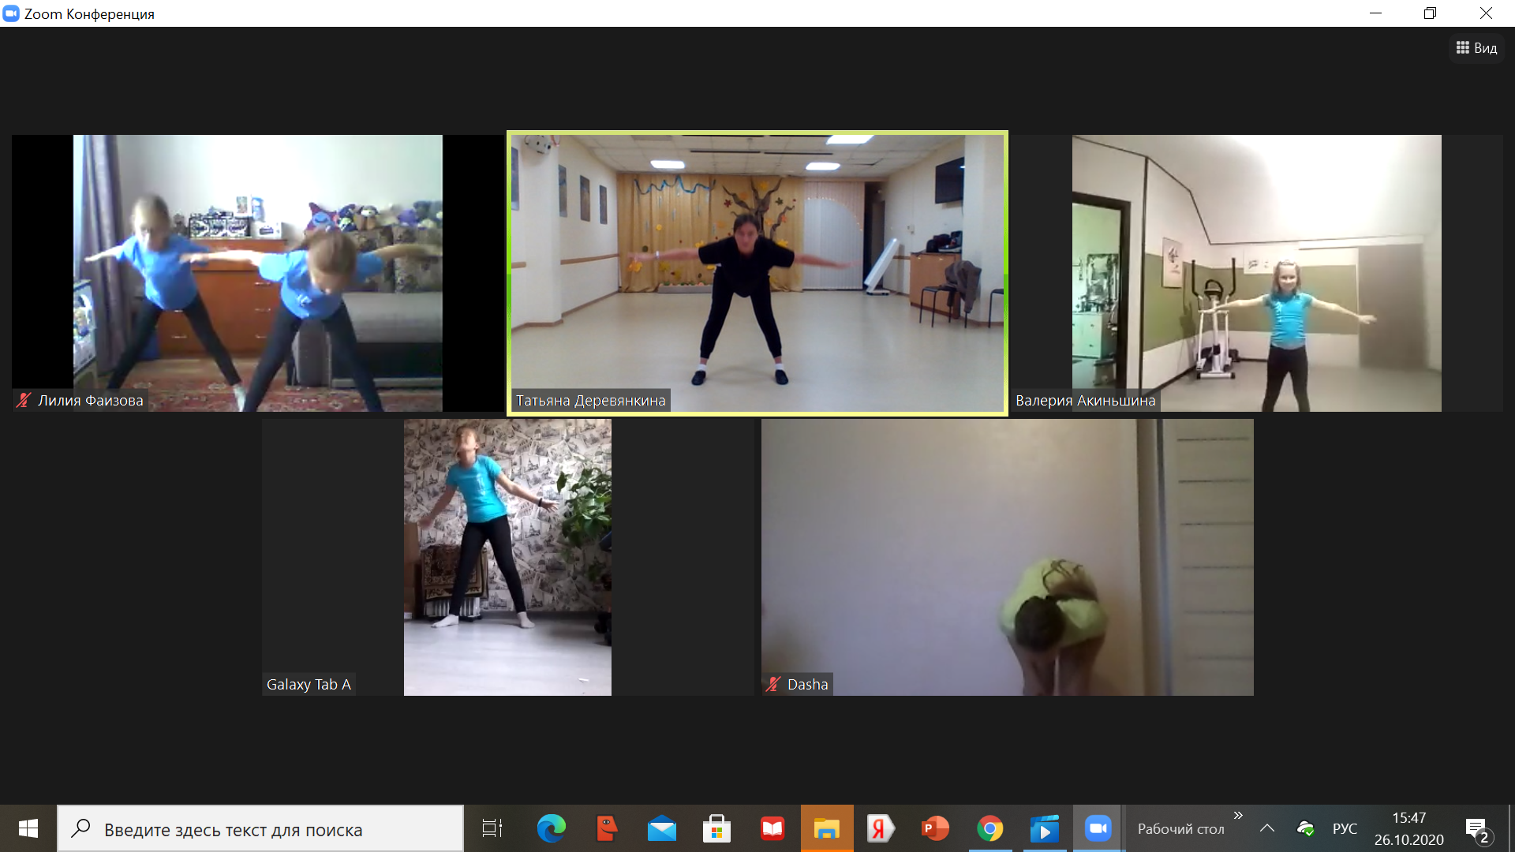Click muted mic icon next to Dasha
The width and height of the screenshot is (1515, 852).
pos(773,685)
